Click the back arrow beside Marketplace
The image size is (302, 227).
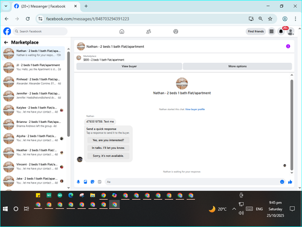[x=6, y=42]
